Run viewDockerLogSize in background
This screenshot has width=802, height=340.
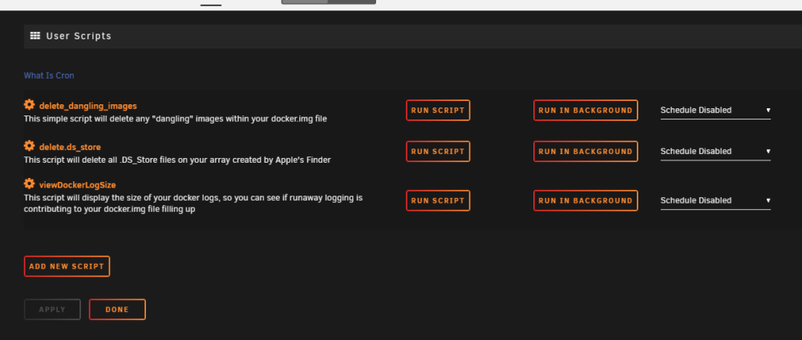[x=585, y=200]
